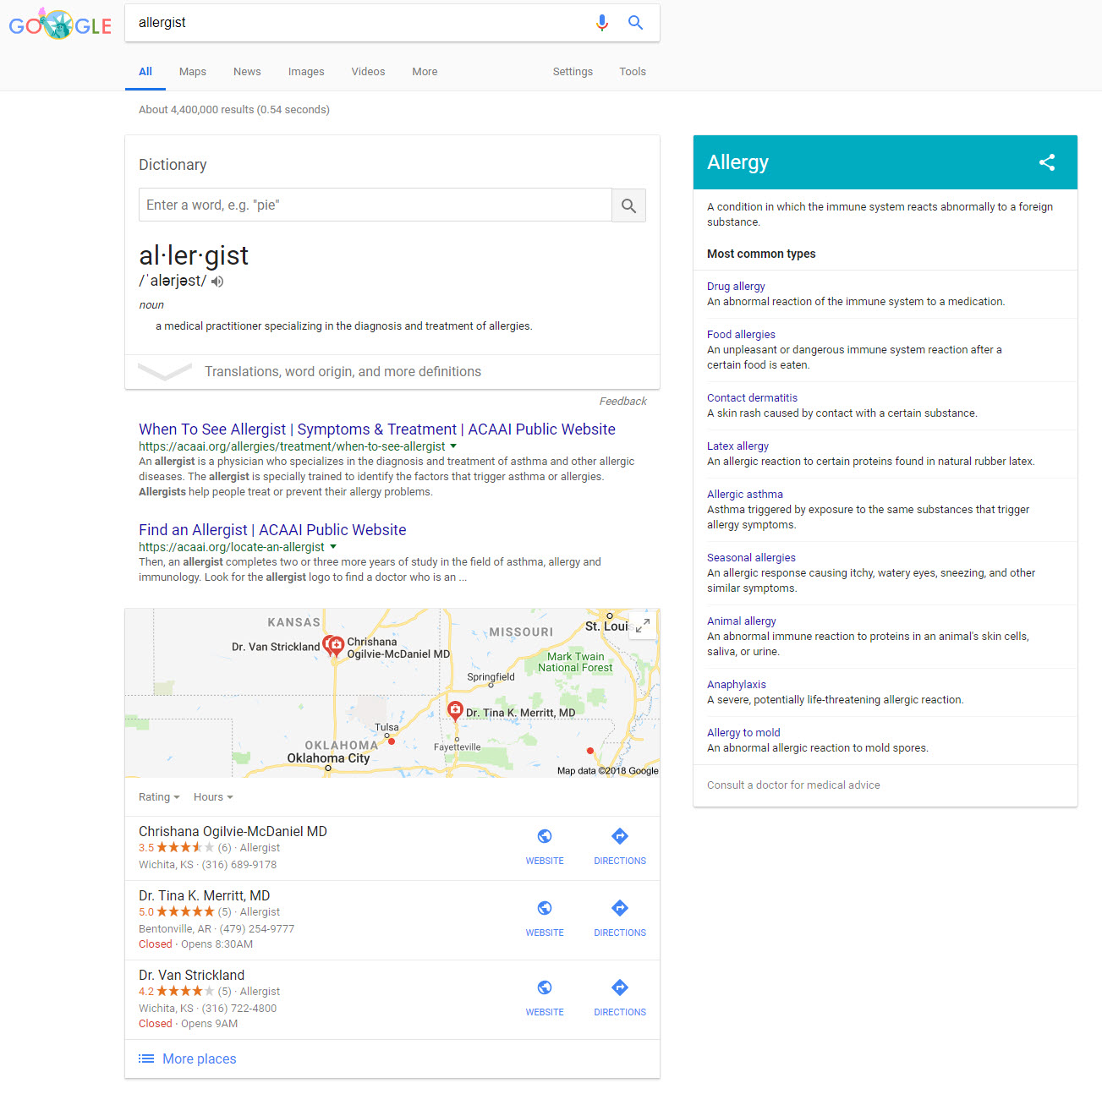
Task: Share the Allergy knowledge panel
Action: (1047, 162)
